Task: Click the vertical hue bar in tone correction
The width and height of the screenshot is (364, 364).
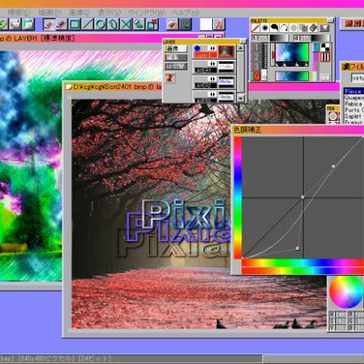Action: click(238, 197)
